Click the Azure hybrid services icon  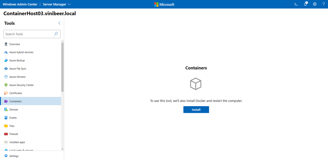coord(6,52)
